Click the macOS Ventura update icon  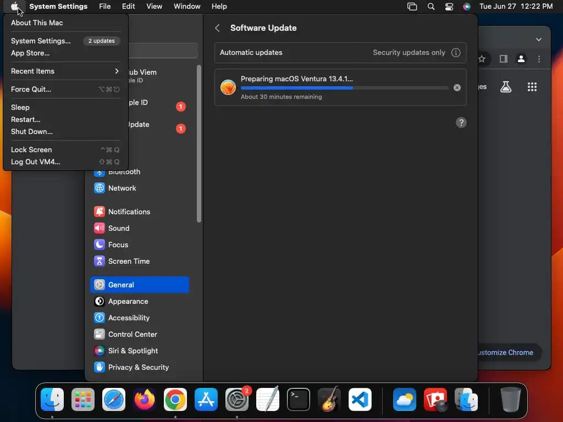(228, 87)
